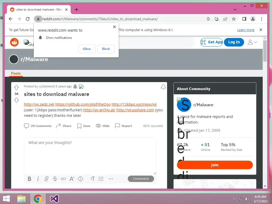Toggle superscript in comment editor
The width and height of the screenshot is (272, 204).
tap(72, 179)
